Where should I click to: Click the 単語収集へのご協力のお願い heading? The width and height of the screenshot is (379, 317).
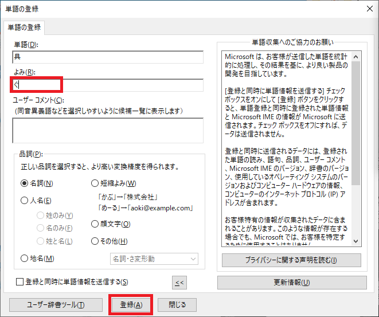[x=293, y=42]
